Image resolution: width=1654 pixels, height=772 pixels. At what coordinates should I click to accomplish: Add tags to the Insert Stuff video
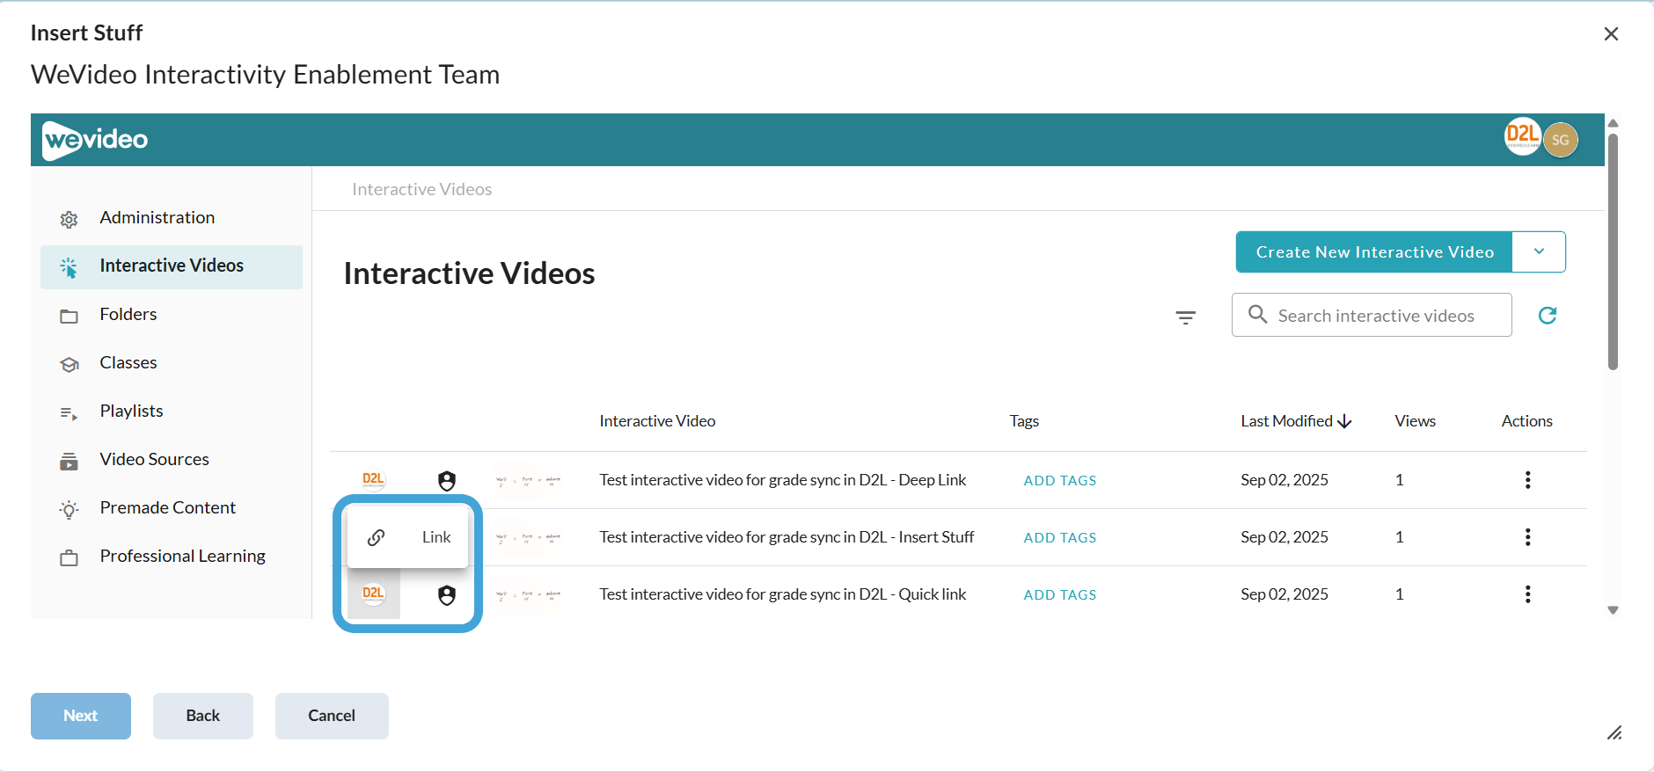pyautogui.click(x=1060, y=537)
